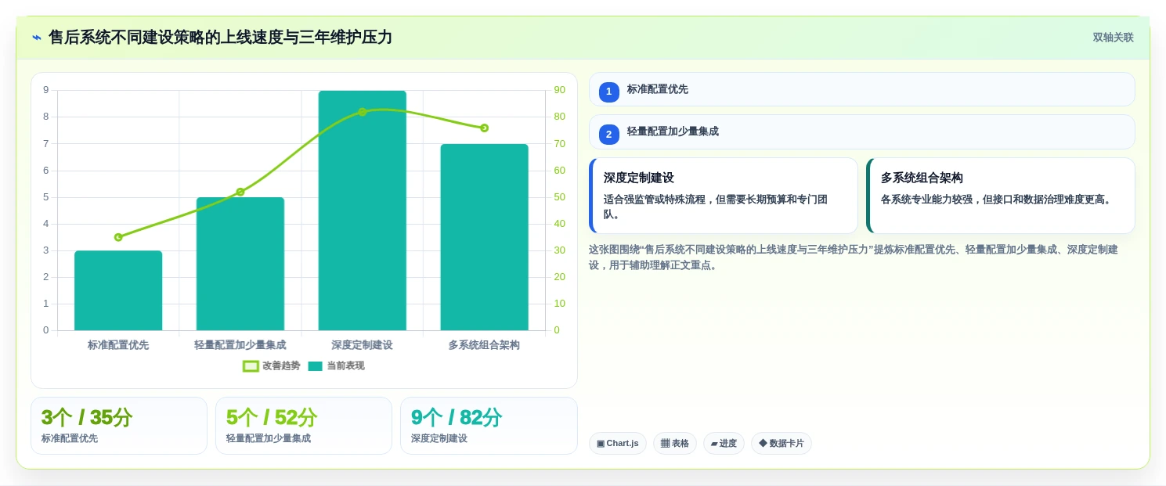Click the Chart.js tag chip
The image size is (1166, 486).
[x=618, y=443]
